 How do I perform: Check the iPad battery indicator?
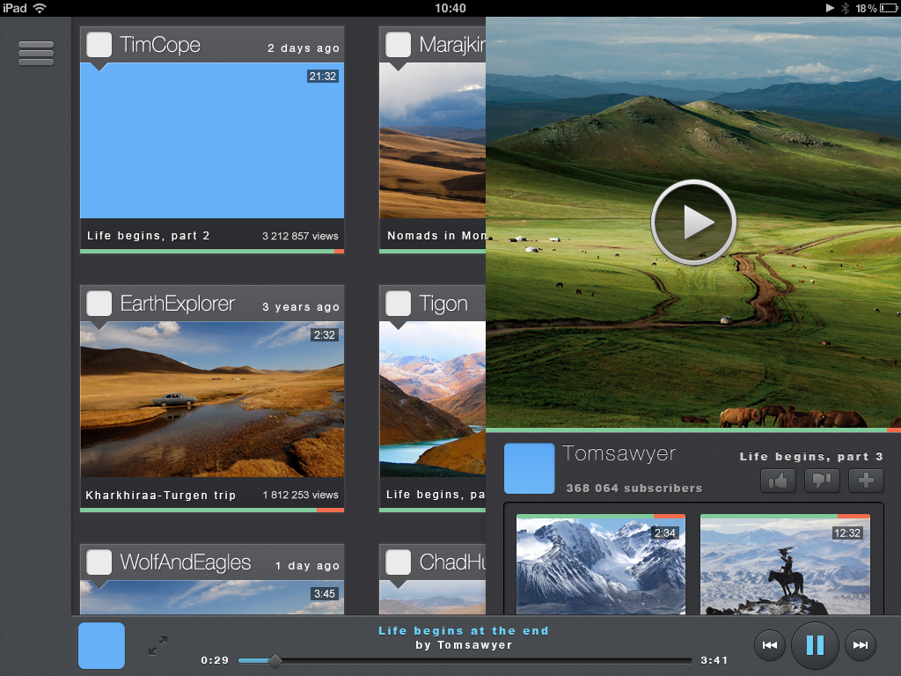[x=888, y=8]
